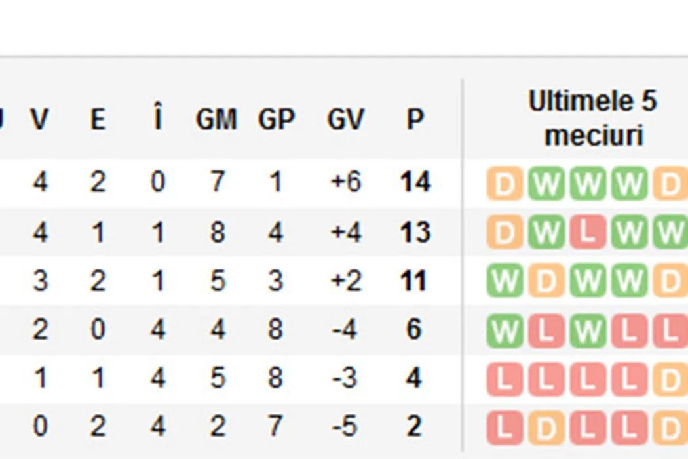Select the 14 points value in the top row
This screenshot has height=459, width=688.
(414, 182)
